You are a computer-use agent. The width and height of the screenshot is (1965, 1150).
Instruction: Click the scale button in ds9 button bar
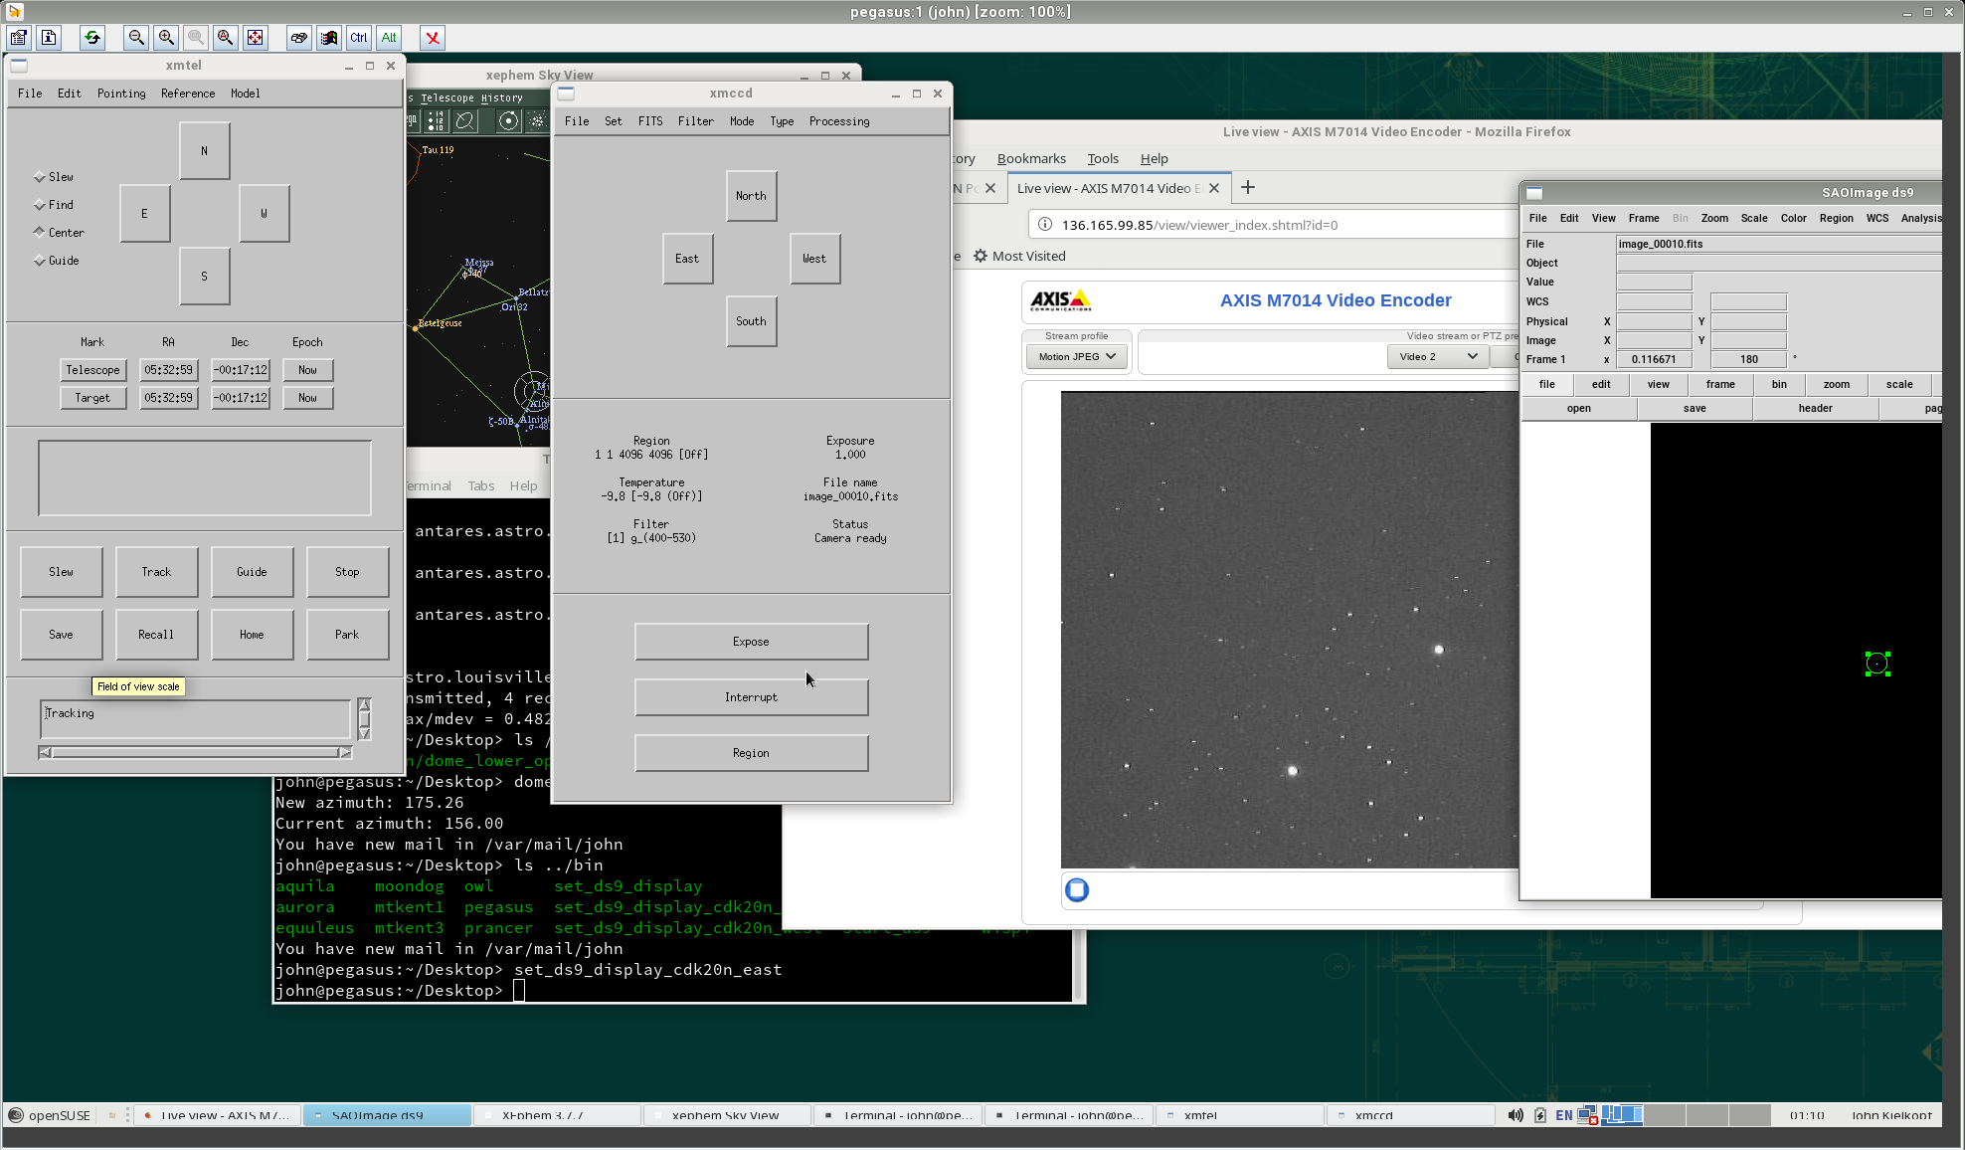point(1898,384)
